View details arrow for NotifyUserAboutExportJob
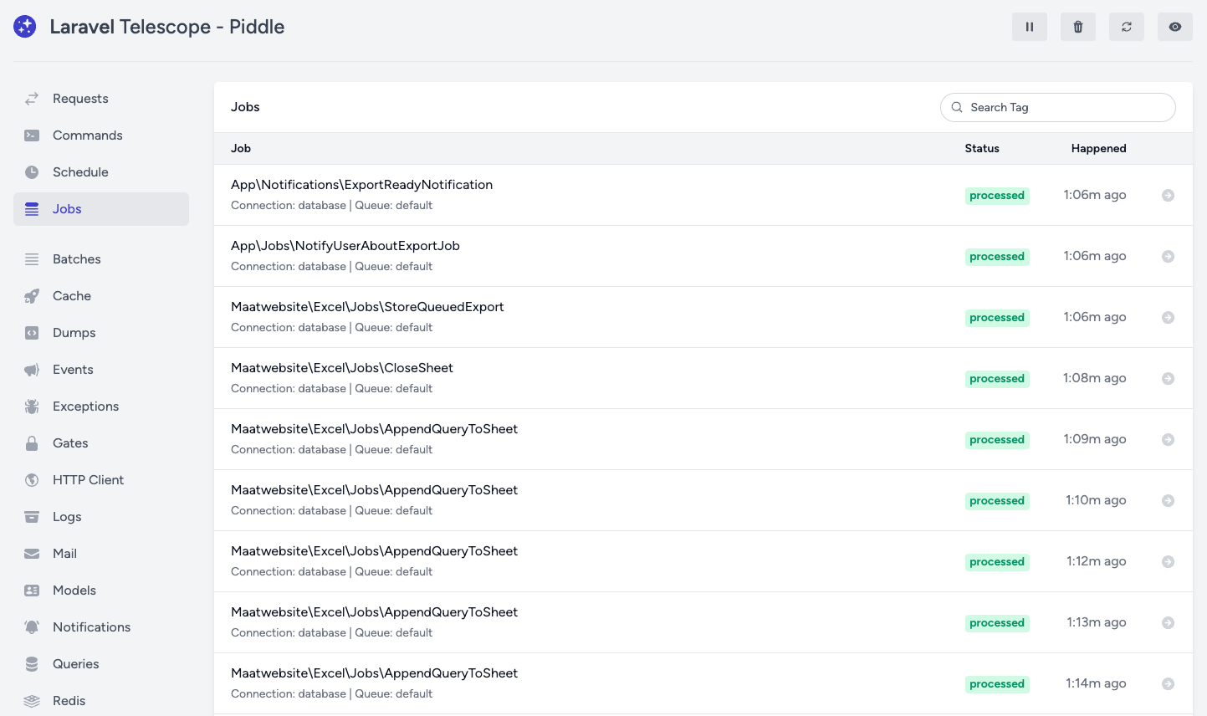The width and height of the screenshot is (1207, 716). coord(1169,256)
